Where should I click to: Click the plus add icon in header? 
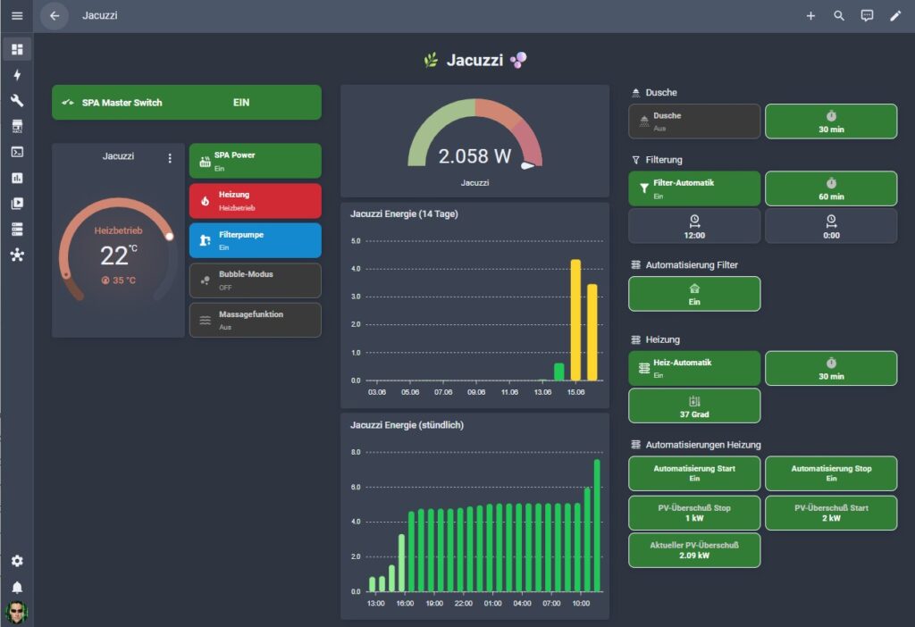810,16
